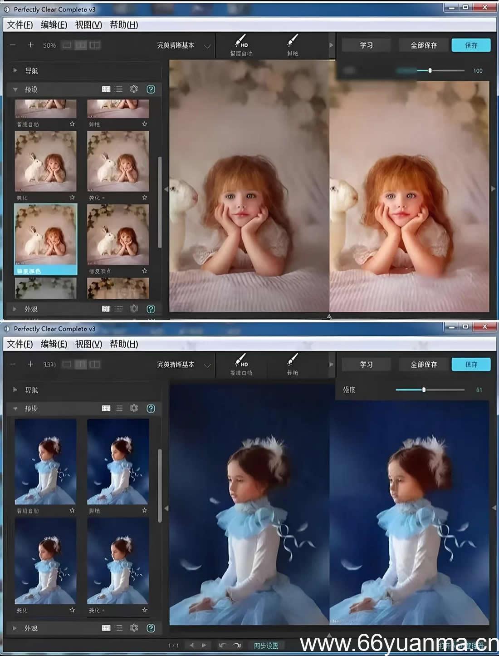Open 编辑(E) menu in upper window
Image resolution: width=499 pixels, height=656 pixels.
coord(54,25)
